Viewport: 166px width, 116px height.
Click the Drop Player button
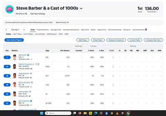98,40
